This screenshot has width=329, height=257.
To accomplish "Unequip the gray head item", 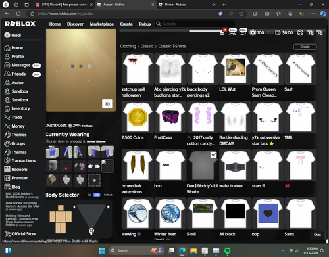I will [53, 166].
